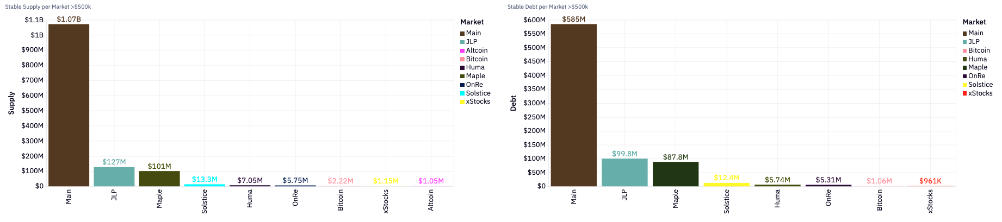
Task: Toggle xStocks series in Debt chart legend
Action: click(x=980, y=93)
